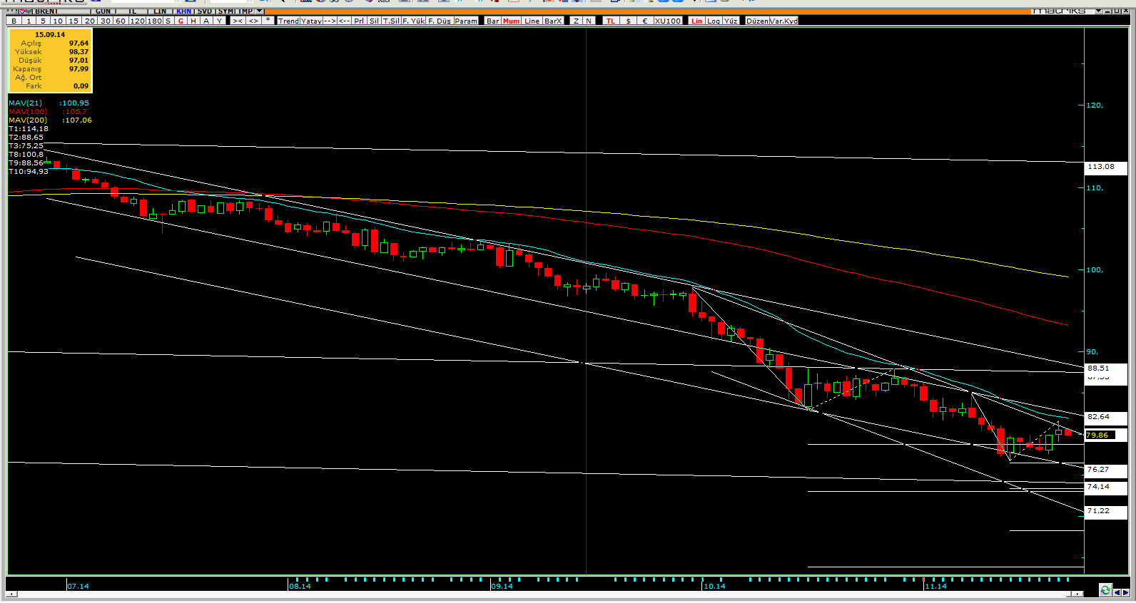Select 60-minute period button
Image resolution: width=1136 pixels, height=603 pixels.
point(121,21)
